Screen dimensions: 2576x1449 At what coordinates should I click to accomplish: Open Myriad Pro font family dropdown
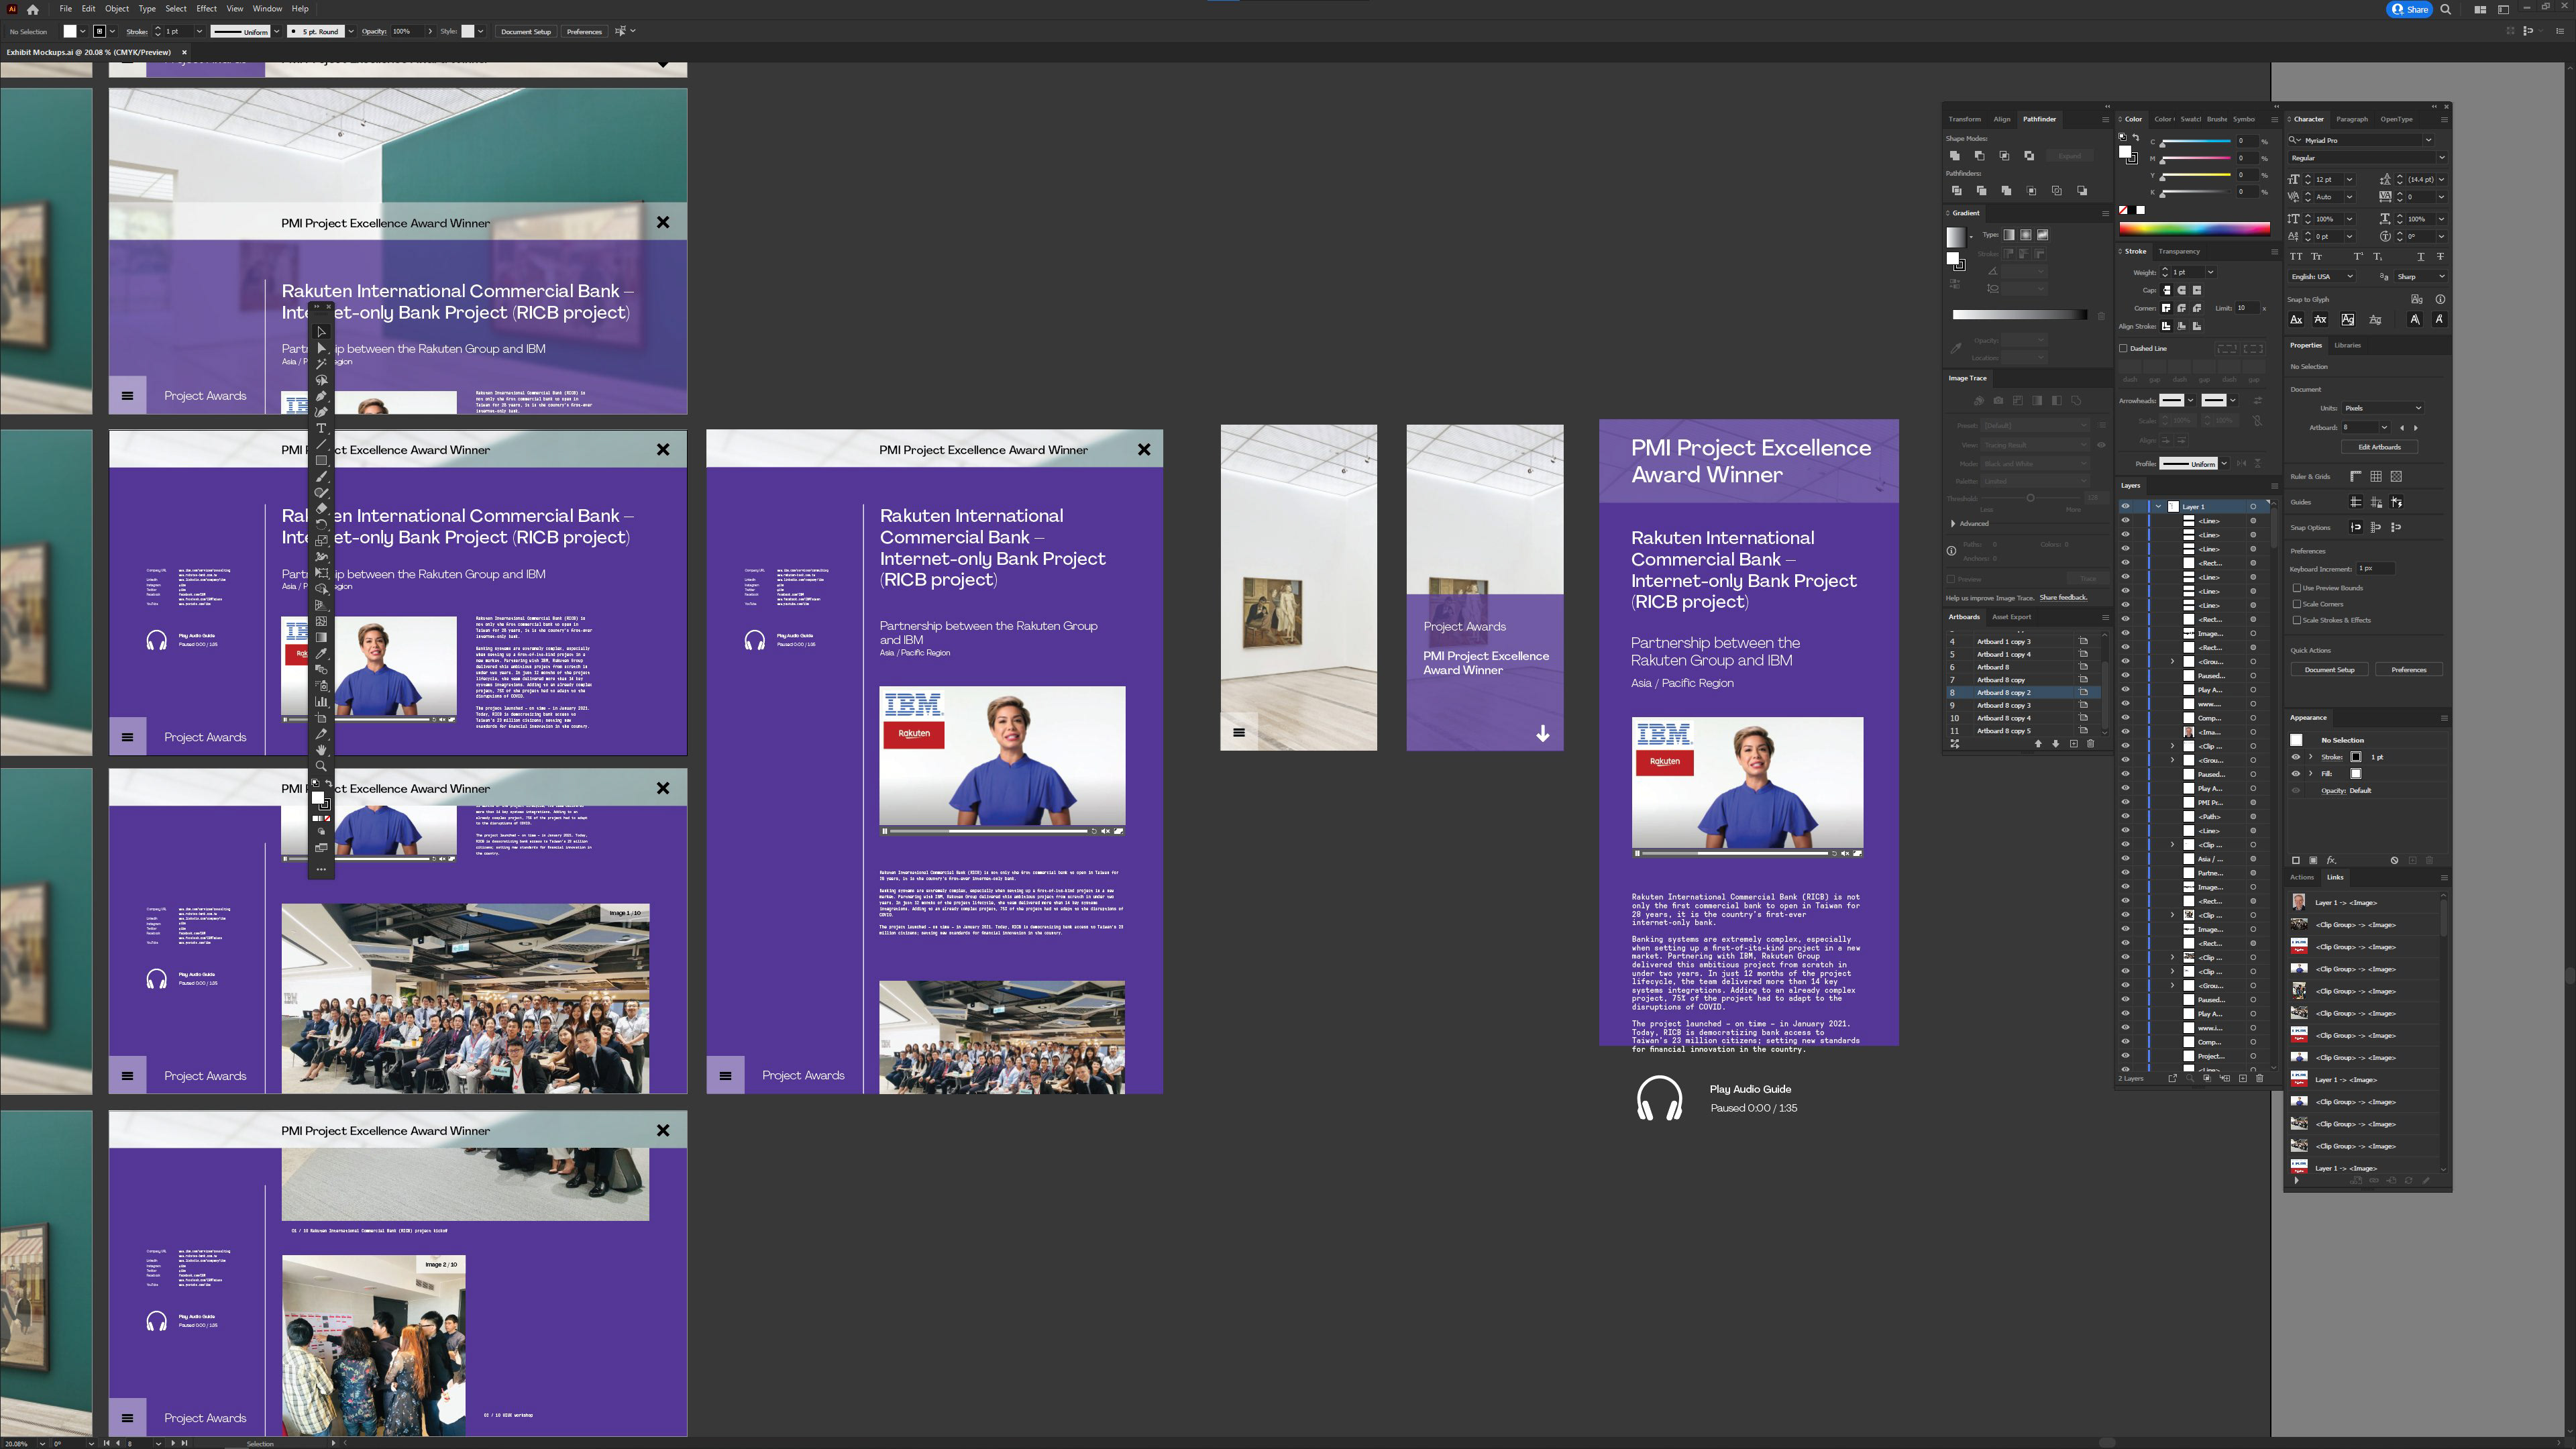[2428, 140]
